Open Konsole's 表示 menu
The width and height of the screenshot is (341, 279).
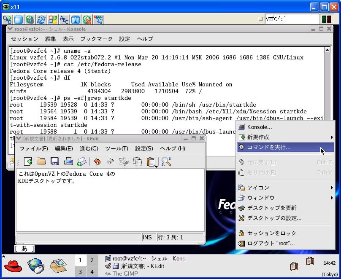(68, 39)
